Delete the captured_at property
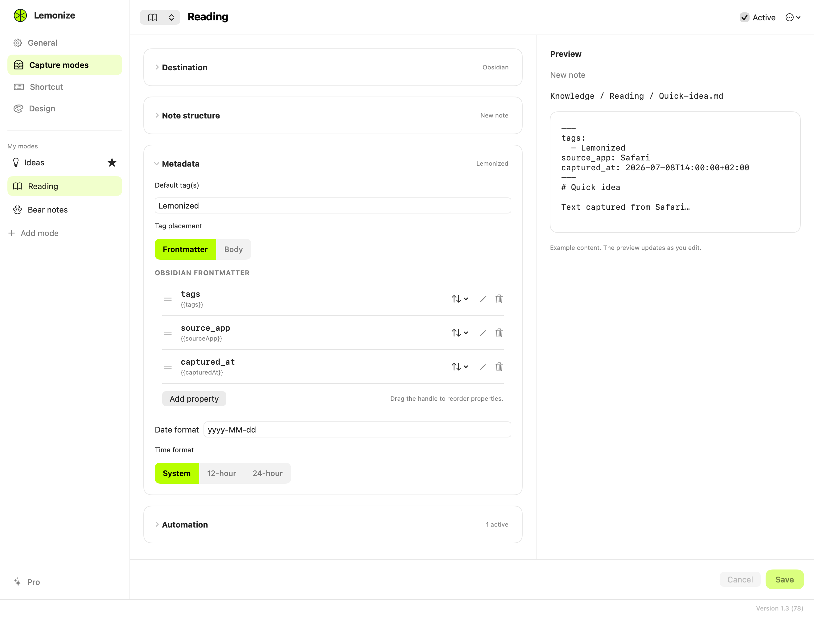This screenshot has width=814, height=617. [x=499, y=367]
